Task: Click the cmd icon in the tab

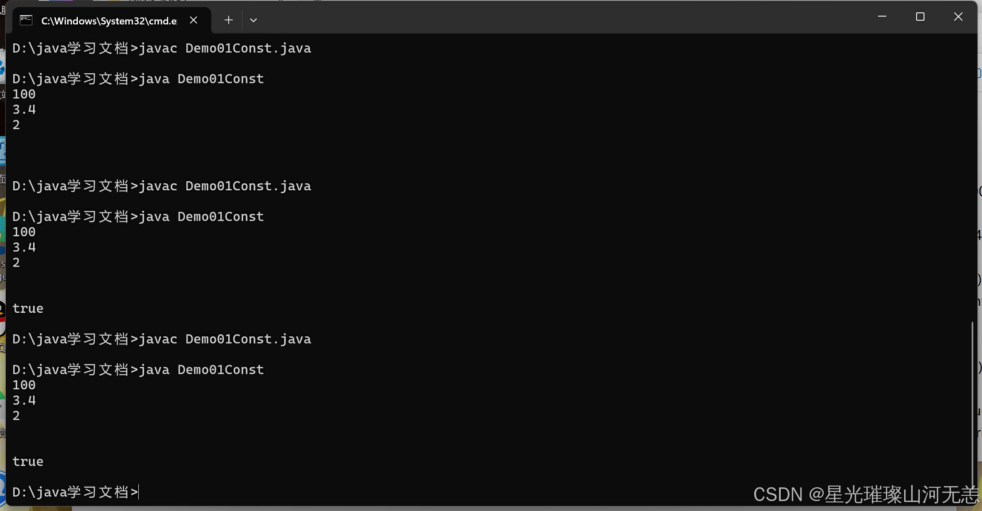Action: [x=26, y=20]
